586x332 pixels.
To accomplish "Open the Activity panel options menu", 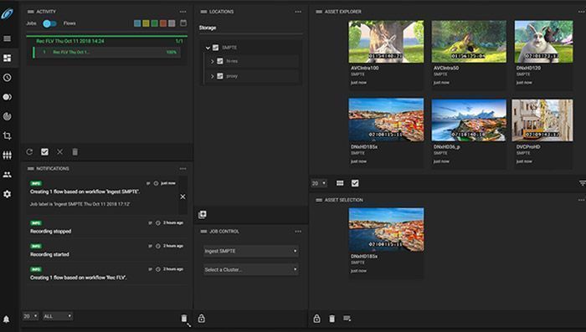I will click(182, 12).
